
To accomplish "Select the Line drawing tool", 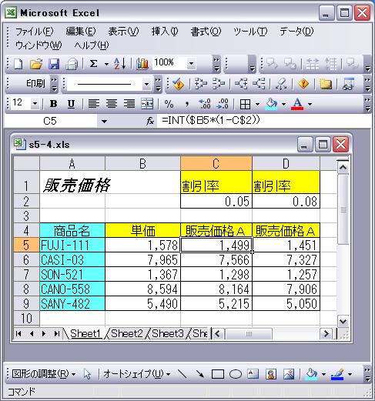I will coord(182,374).
